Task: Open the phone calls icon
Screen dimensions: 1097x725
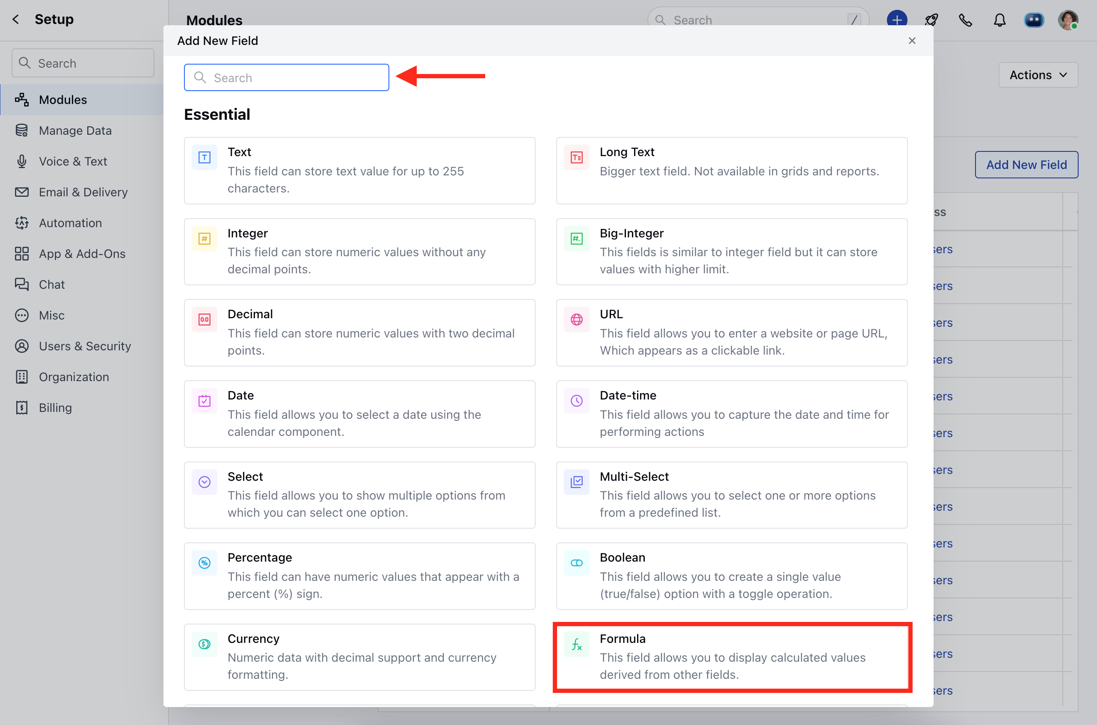Action: coord(966,20)
